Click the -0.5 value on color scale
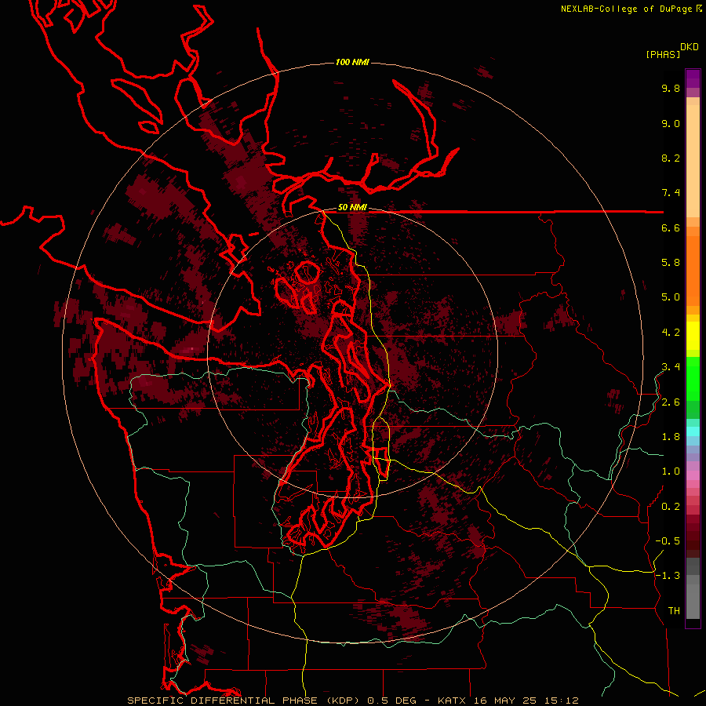 pos(668,541)
